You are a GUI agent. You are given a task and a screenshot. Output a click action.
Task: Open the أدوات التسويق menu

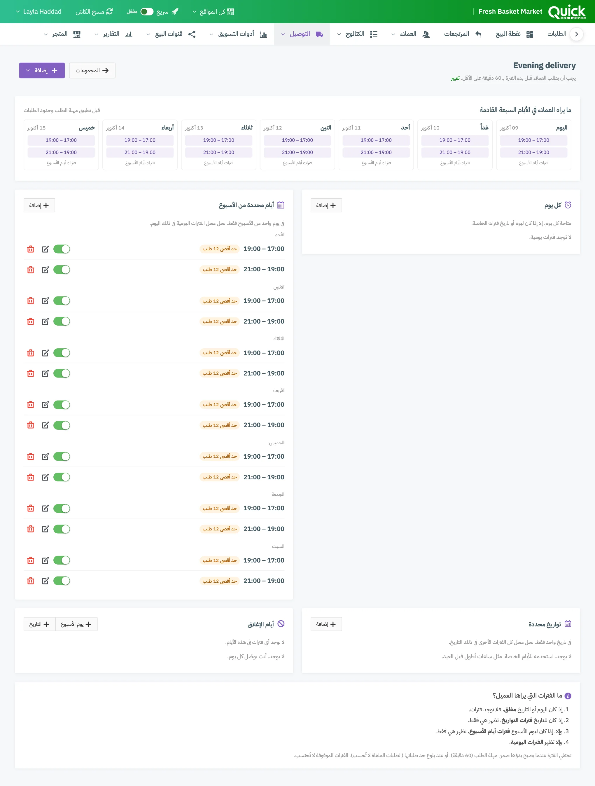click(x=238, y=34)
